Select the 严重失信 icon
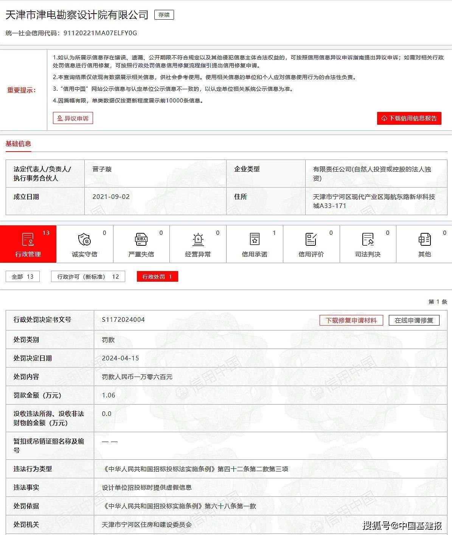The height and width of the screenshot is (535, 452). click(141, 239)
